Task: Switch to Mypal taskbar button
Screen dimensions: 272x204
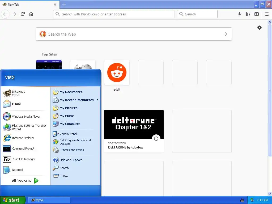Action: click(x=49, y=200)
